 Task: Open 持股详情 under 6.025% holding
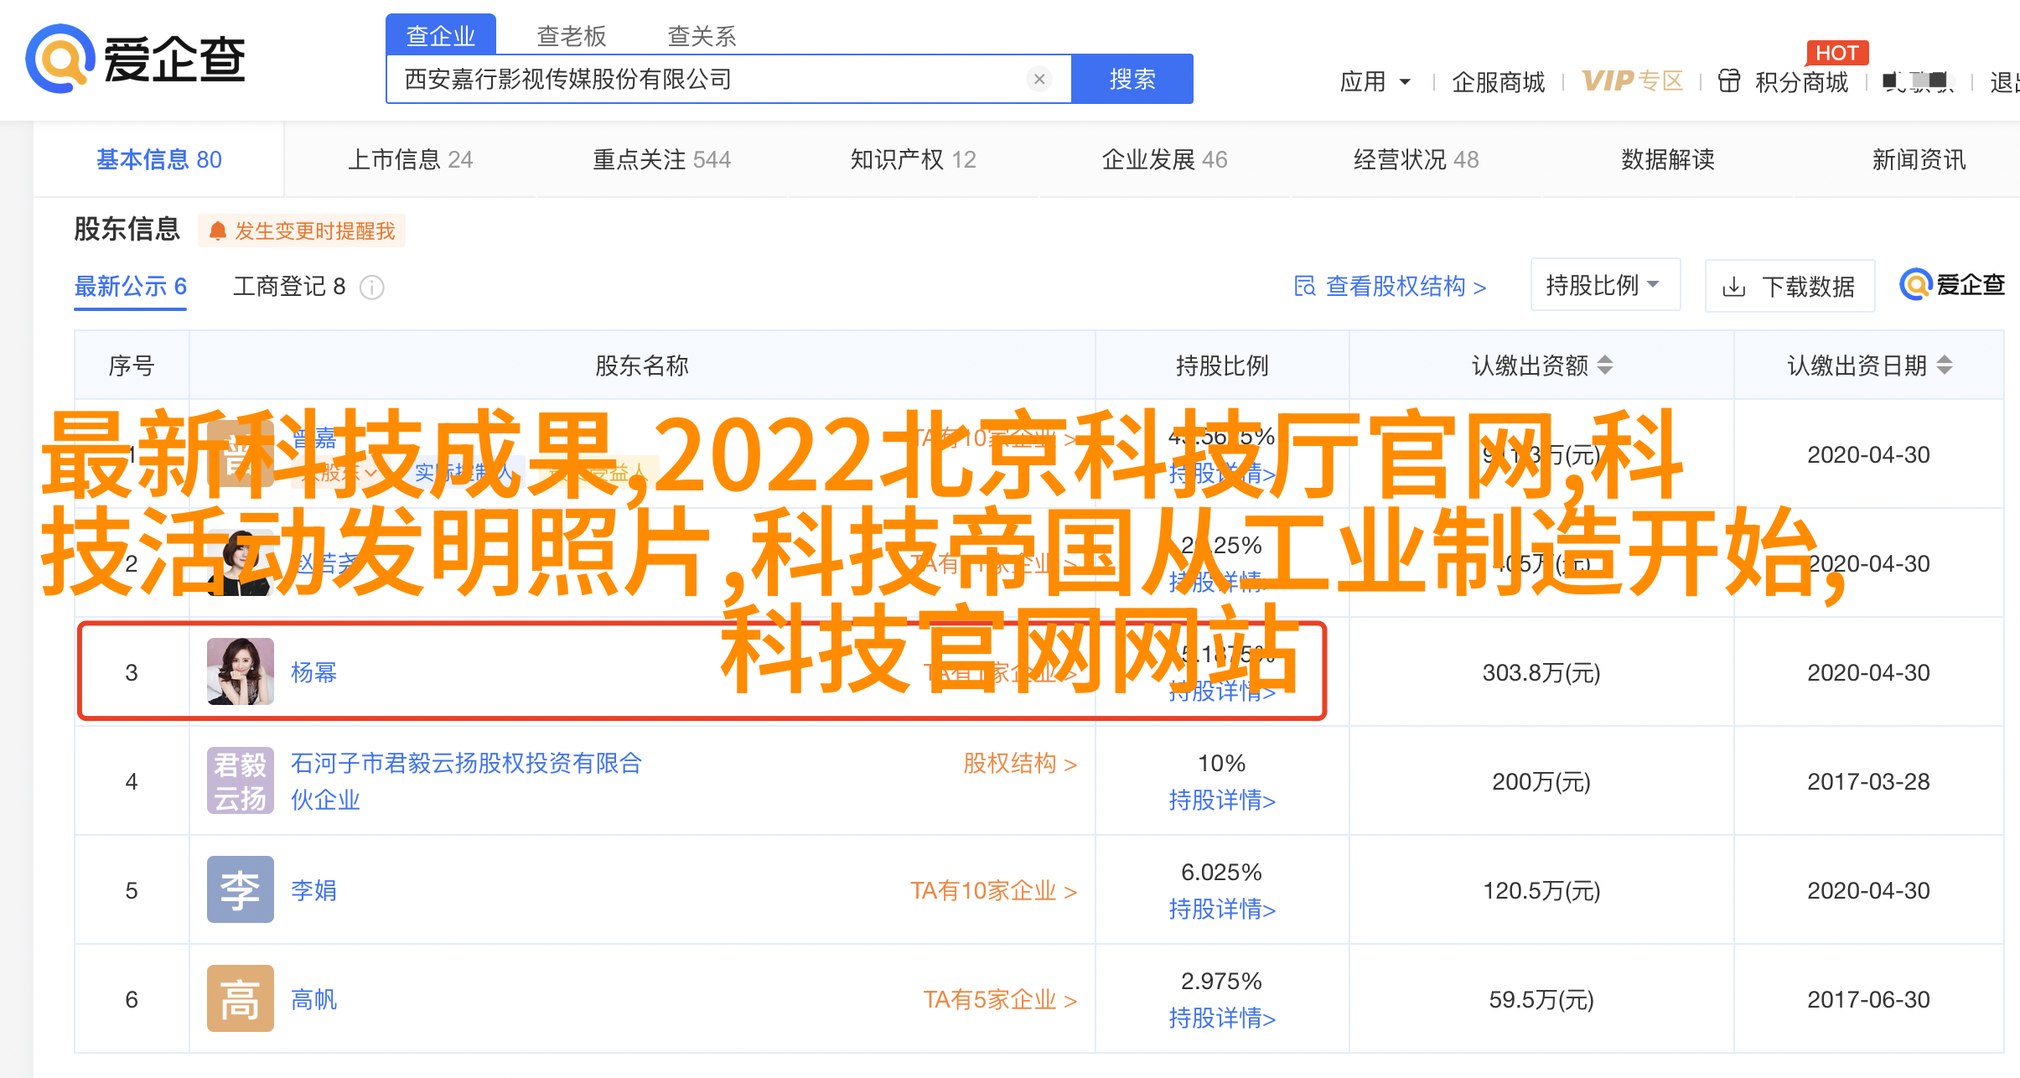[1222, 909]
